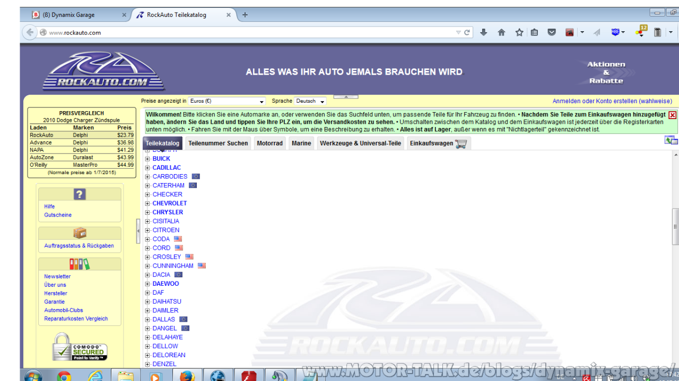
Task: Click the grey document add-on icon
Action: (x=657, y=32)
